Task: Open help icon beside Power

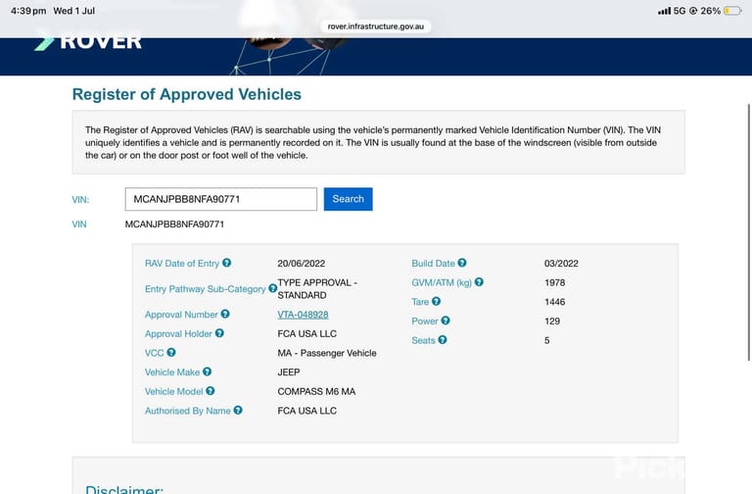Action: (446, 321)
